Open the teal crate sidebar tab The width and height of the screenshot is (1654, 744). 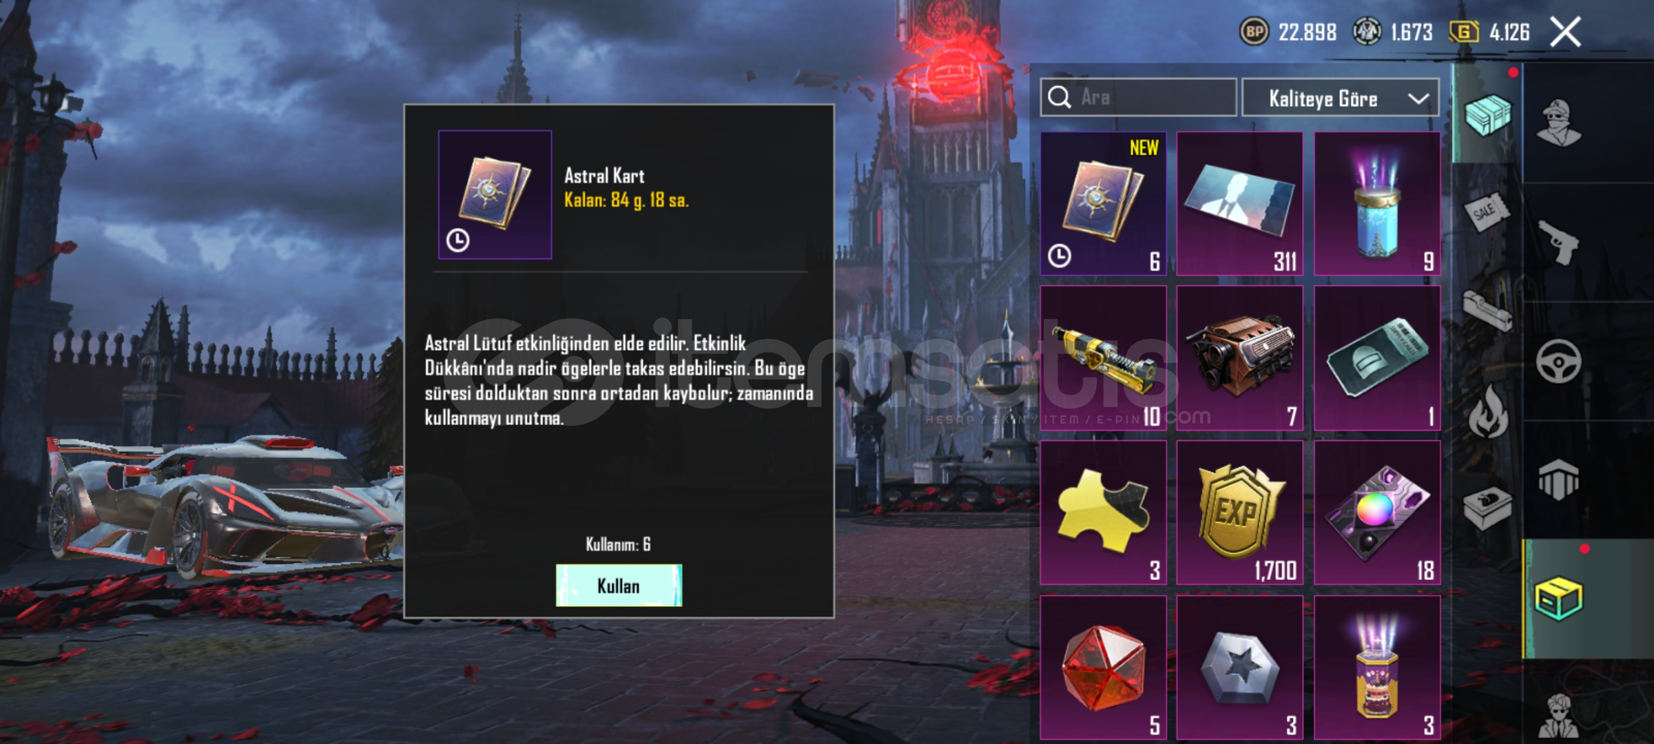pos(1487,114)
